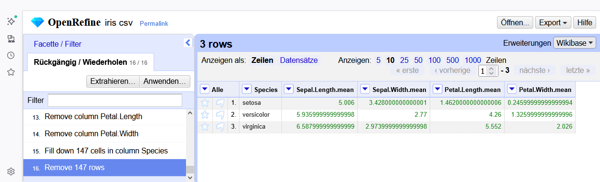This screenshot has height=182, width=600.
Task: Open Petal.Length.mean column dropdown
Action: (437, 89)
